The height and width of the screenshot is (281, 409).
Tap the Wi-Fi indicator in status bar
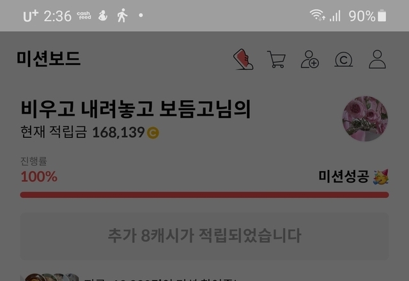coord(317,15)
